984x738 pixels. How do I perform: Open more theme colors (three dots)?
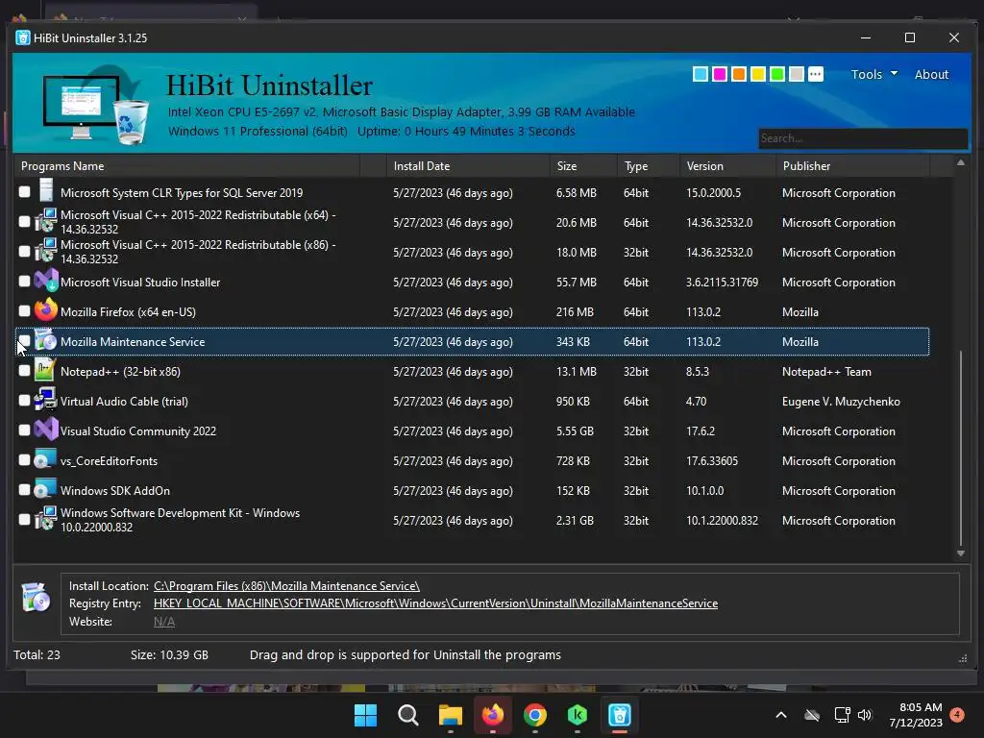click(815, 74)
